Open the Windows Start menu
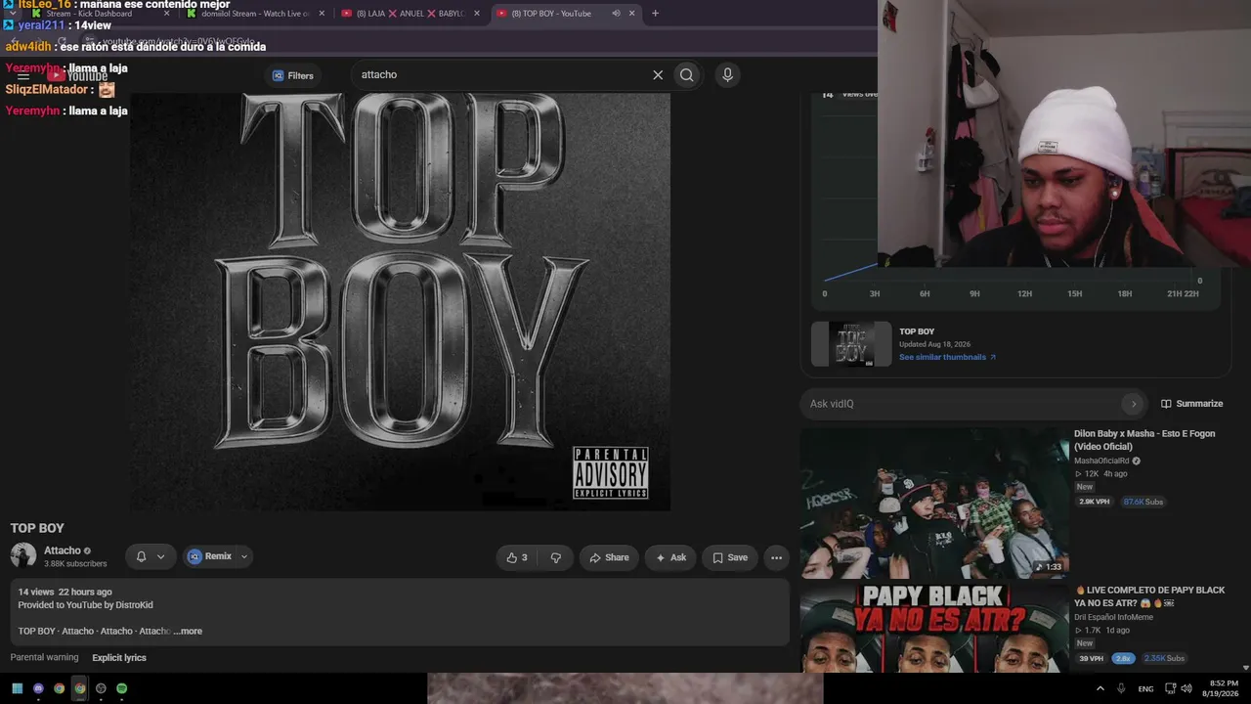This screenshot has width=1251, height=704. [x=17, y=688]
